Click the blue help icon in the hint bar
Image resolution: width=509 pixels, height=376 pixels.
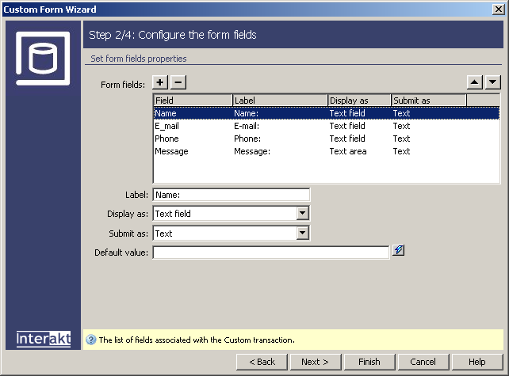coord(90,340)
